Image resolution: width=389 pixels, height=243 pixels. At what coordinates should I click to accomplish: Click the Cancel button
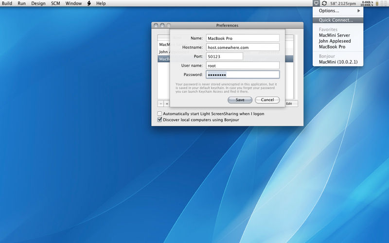pos(267,100)
